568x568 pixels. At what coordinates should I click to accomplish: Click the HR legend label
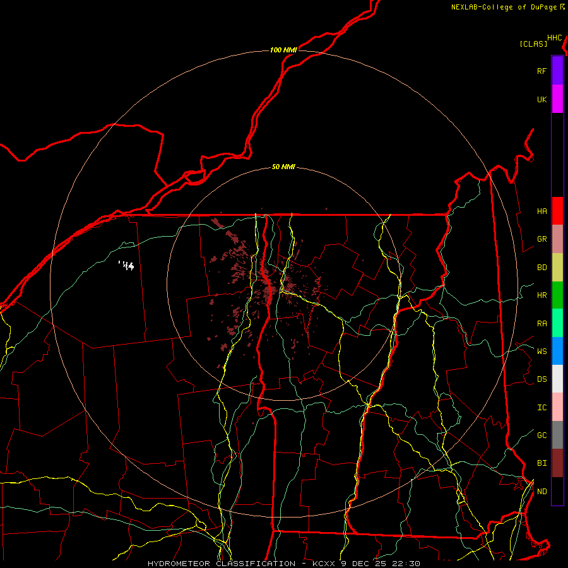[541, 295]
